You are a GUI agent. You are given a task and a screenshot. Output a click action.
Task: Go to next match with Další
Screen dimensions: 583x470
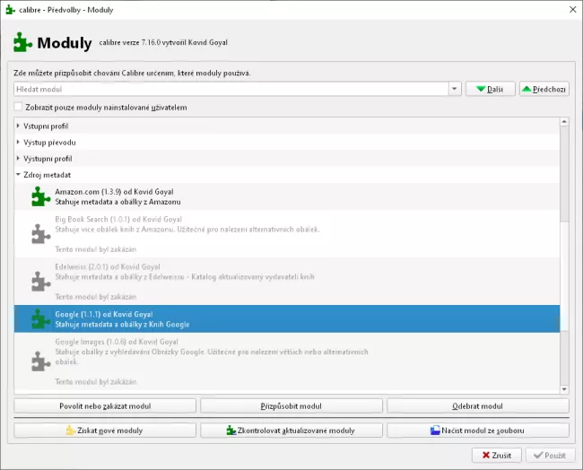(x=490, y=90)
